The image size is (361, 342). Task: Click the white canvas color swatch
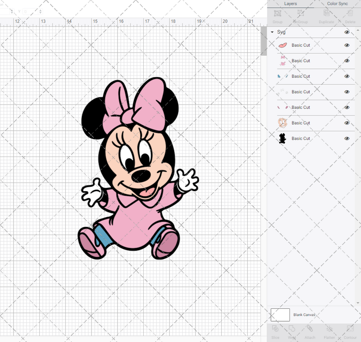(280, 315)
